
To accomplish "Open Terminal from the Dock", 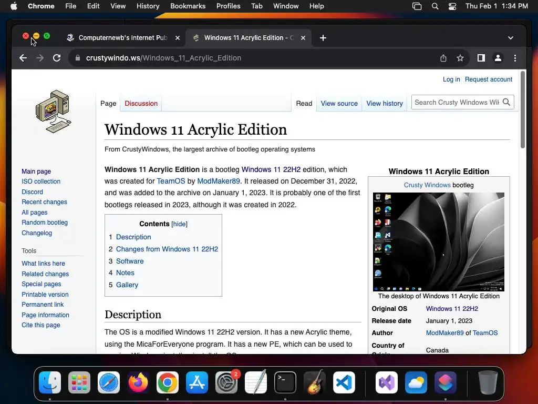I will point(285,382).
